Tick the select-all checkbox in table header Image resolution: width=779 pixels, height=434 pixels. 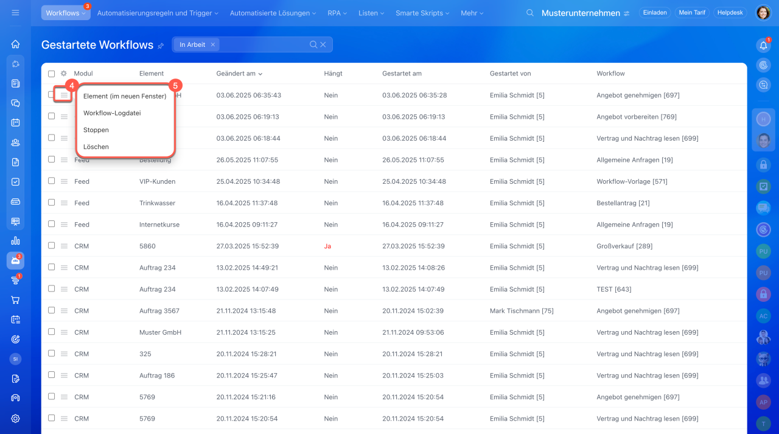coord(51,74)
